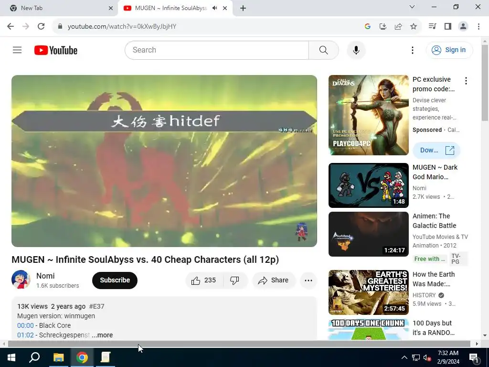Open Call of Dragons sponsored thumbnail
Image resolution: width=489 pixels, height=367 pixels.
[368, 115]
